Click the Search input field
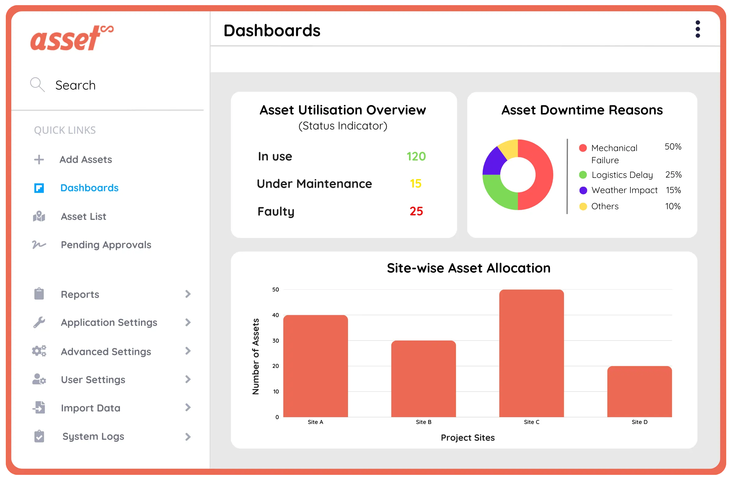 tap(92, 85)
